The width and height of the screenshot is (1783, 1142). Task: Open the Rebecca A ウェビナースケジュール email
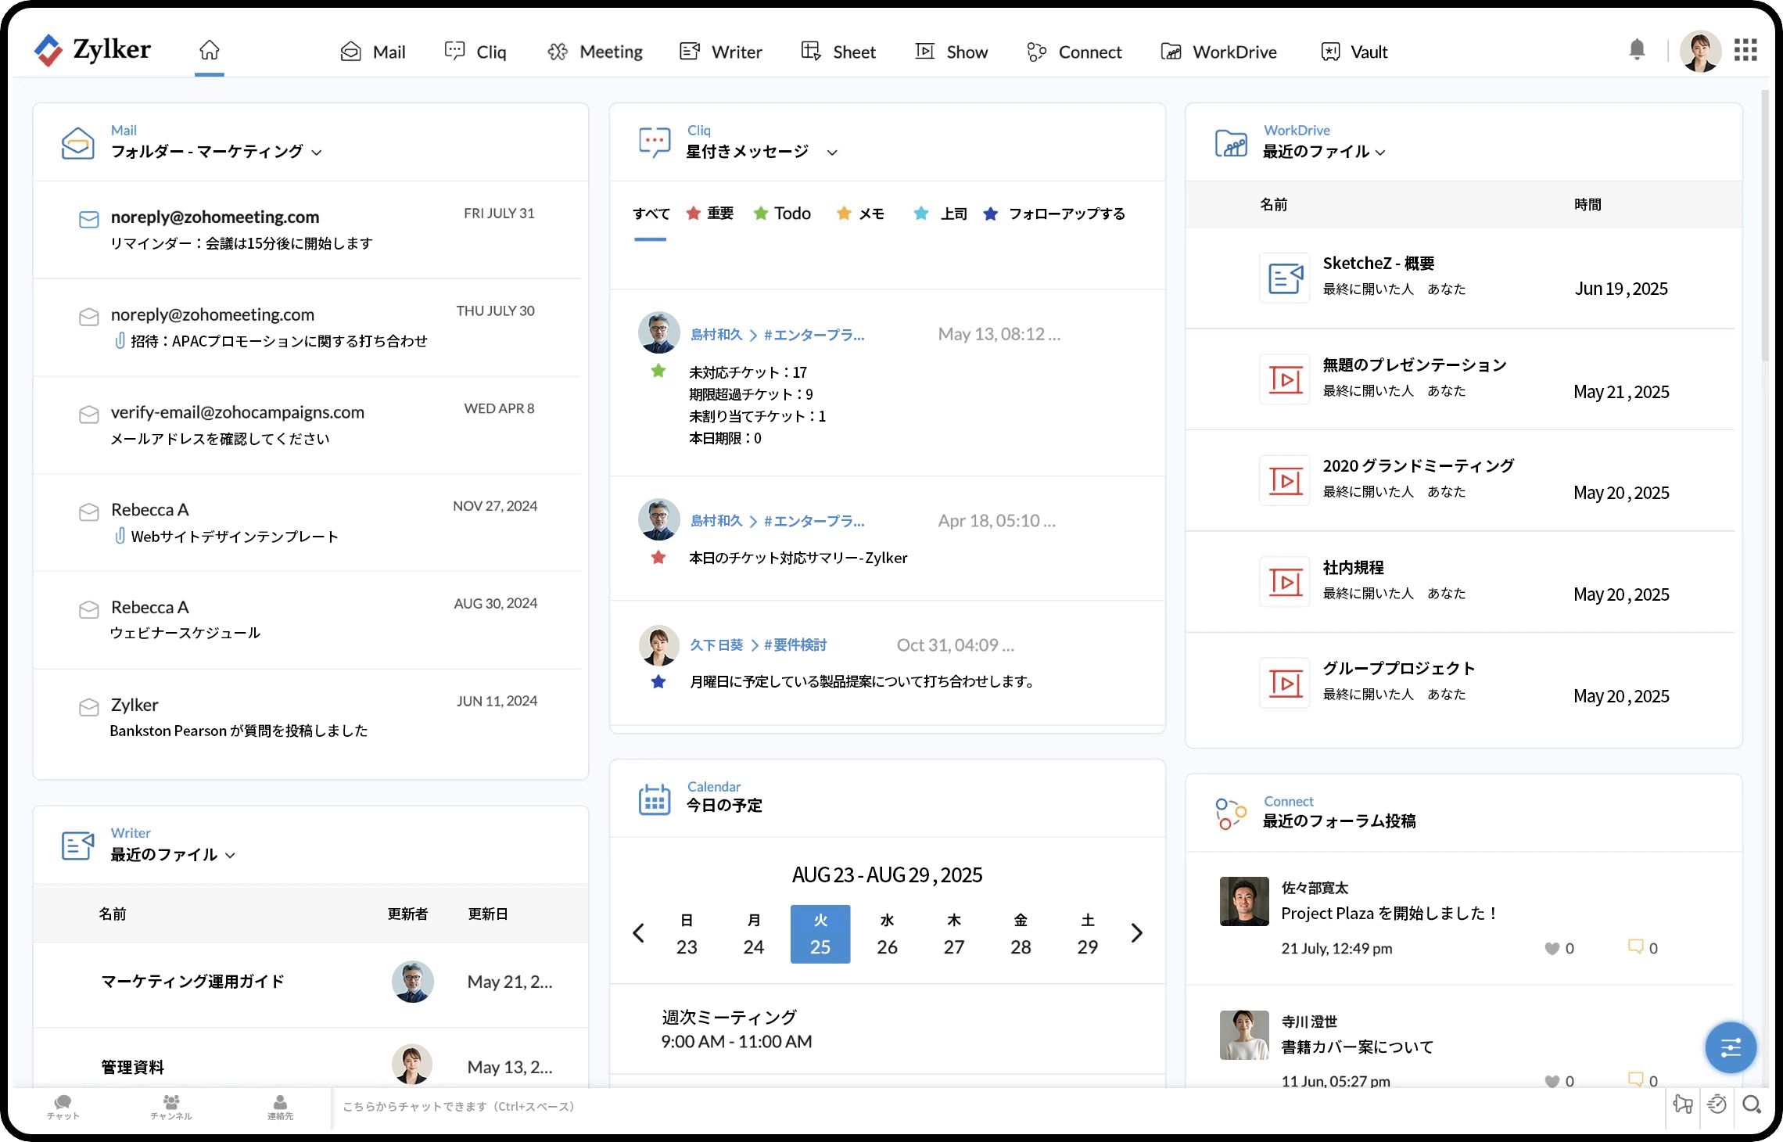point(307,619)
